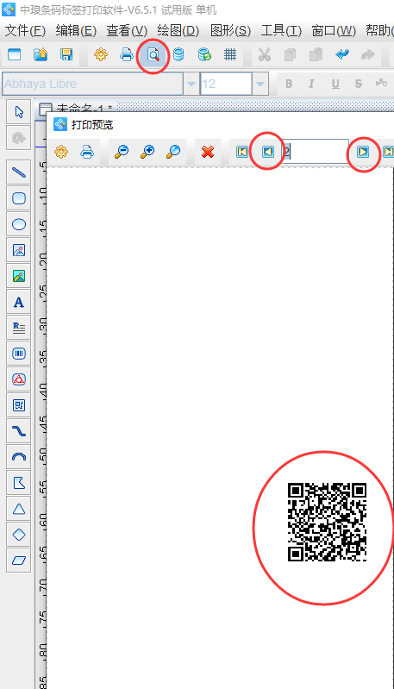
Task: Select the diamond shape tool
Action: pos(18,535)
